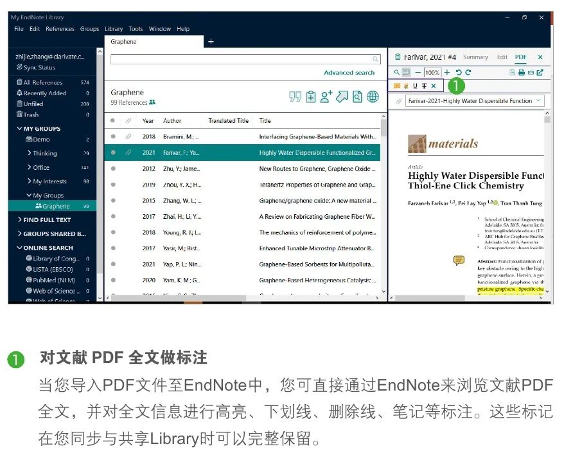564x453 pixels.
Task: Click Sync Status in sidebar
Action: click(35, 68)
